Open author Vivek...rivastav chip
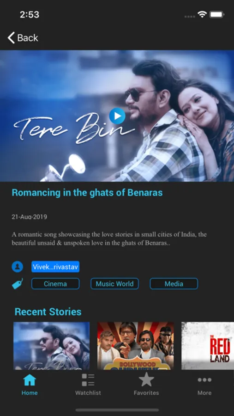This screenshot has height=416, width=234. [55, 267]
